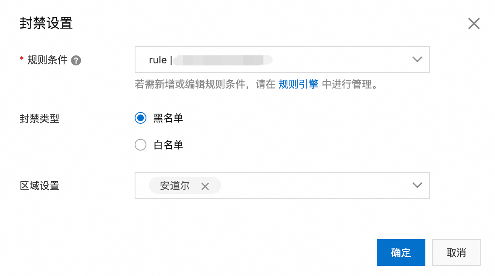Viewport: 495px width, 276px height.
Task: Click the 白名单 label text
Action: click(168, 145)
